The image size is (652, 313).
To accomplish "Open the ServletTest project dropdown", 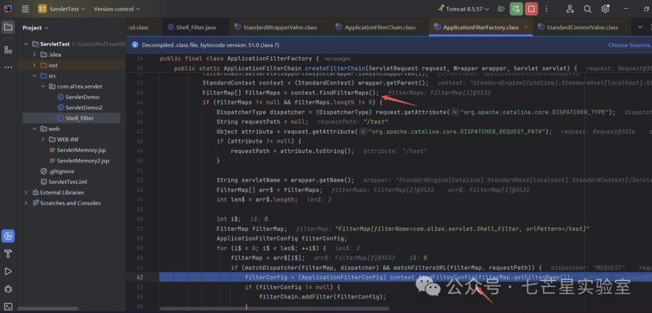I will pyautogui.click(x=62, y=8).
